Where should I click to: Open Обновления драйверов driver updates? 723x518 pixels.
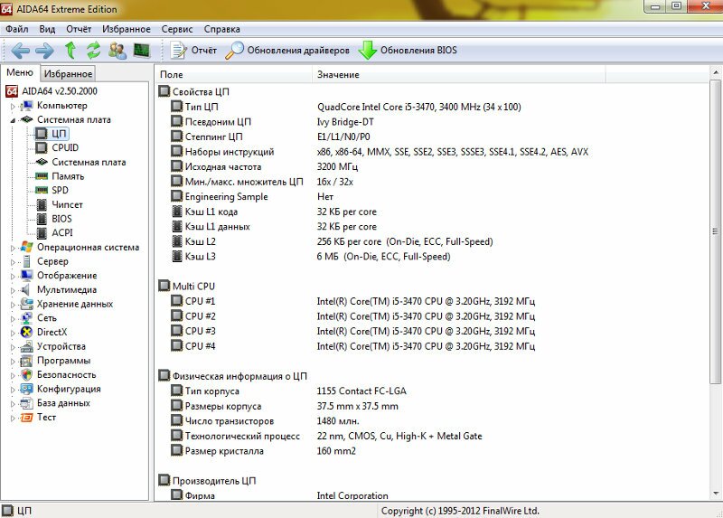click(x=287, y=51)
